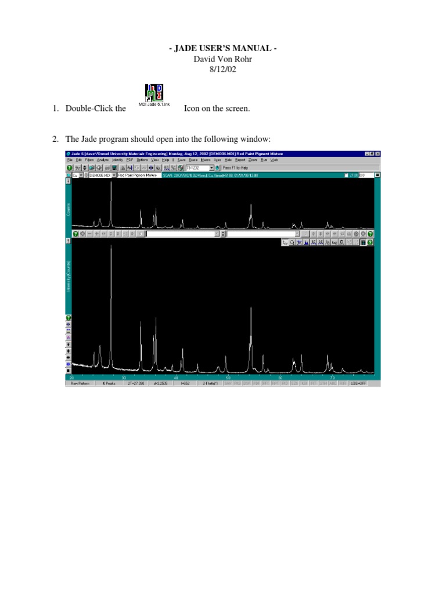Image resolution: width=446 pixels, height=595 pixels.
Task: Click the Web command in menu bar
Action: 274,160
